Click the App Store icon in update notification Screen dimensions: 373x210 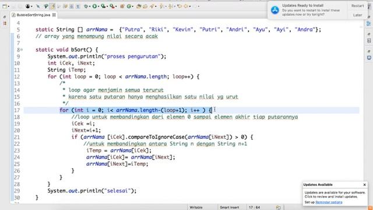(275, 10)
